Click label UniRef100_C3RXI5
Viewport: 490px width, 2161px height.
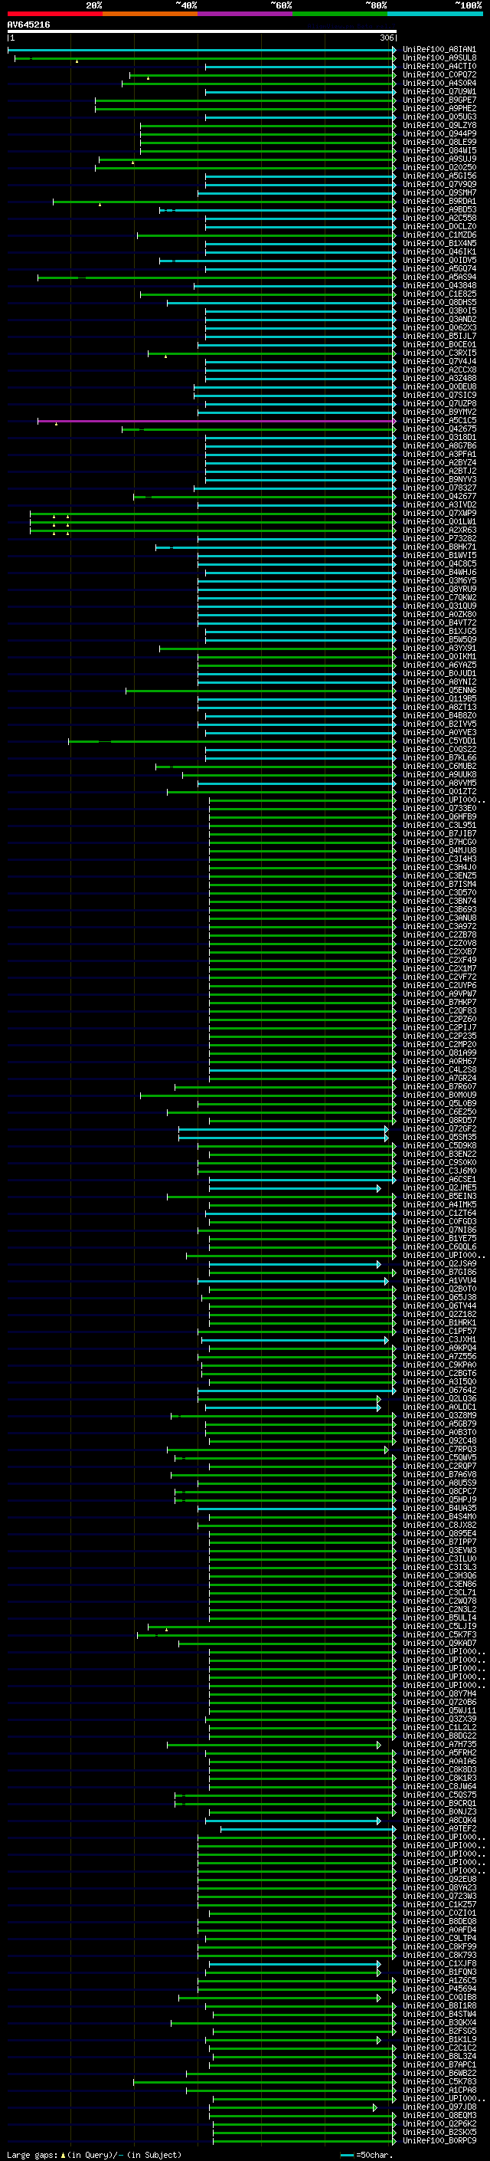pyautogui.click(x=439, y=353)
